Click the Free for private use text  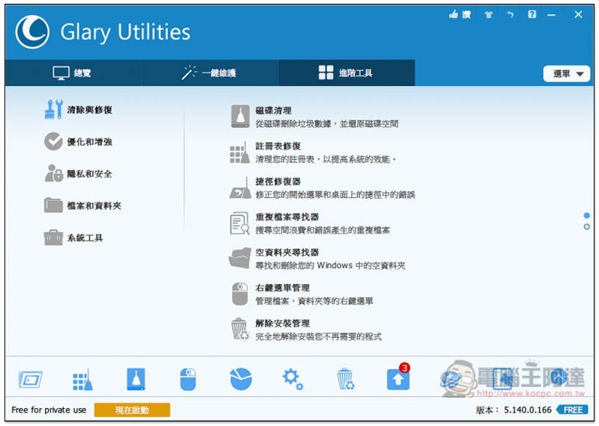tap(49, 410)
